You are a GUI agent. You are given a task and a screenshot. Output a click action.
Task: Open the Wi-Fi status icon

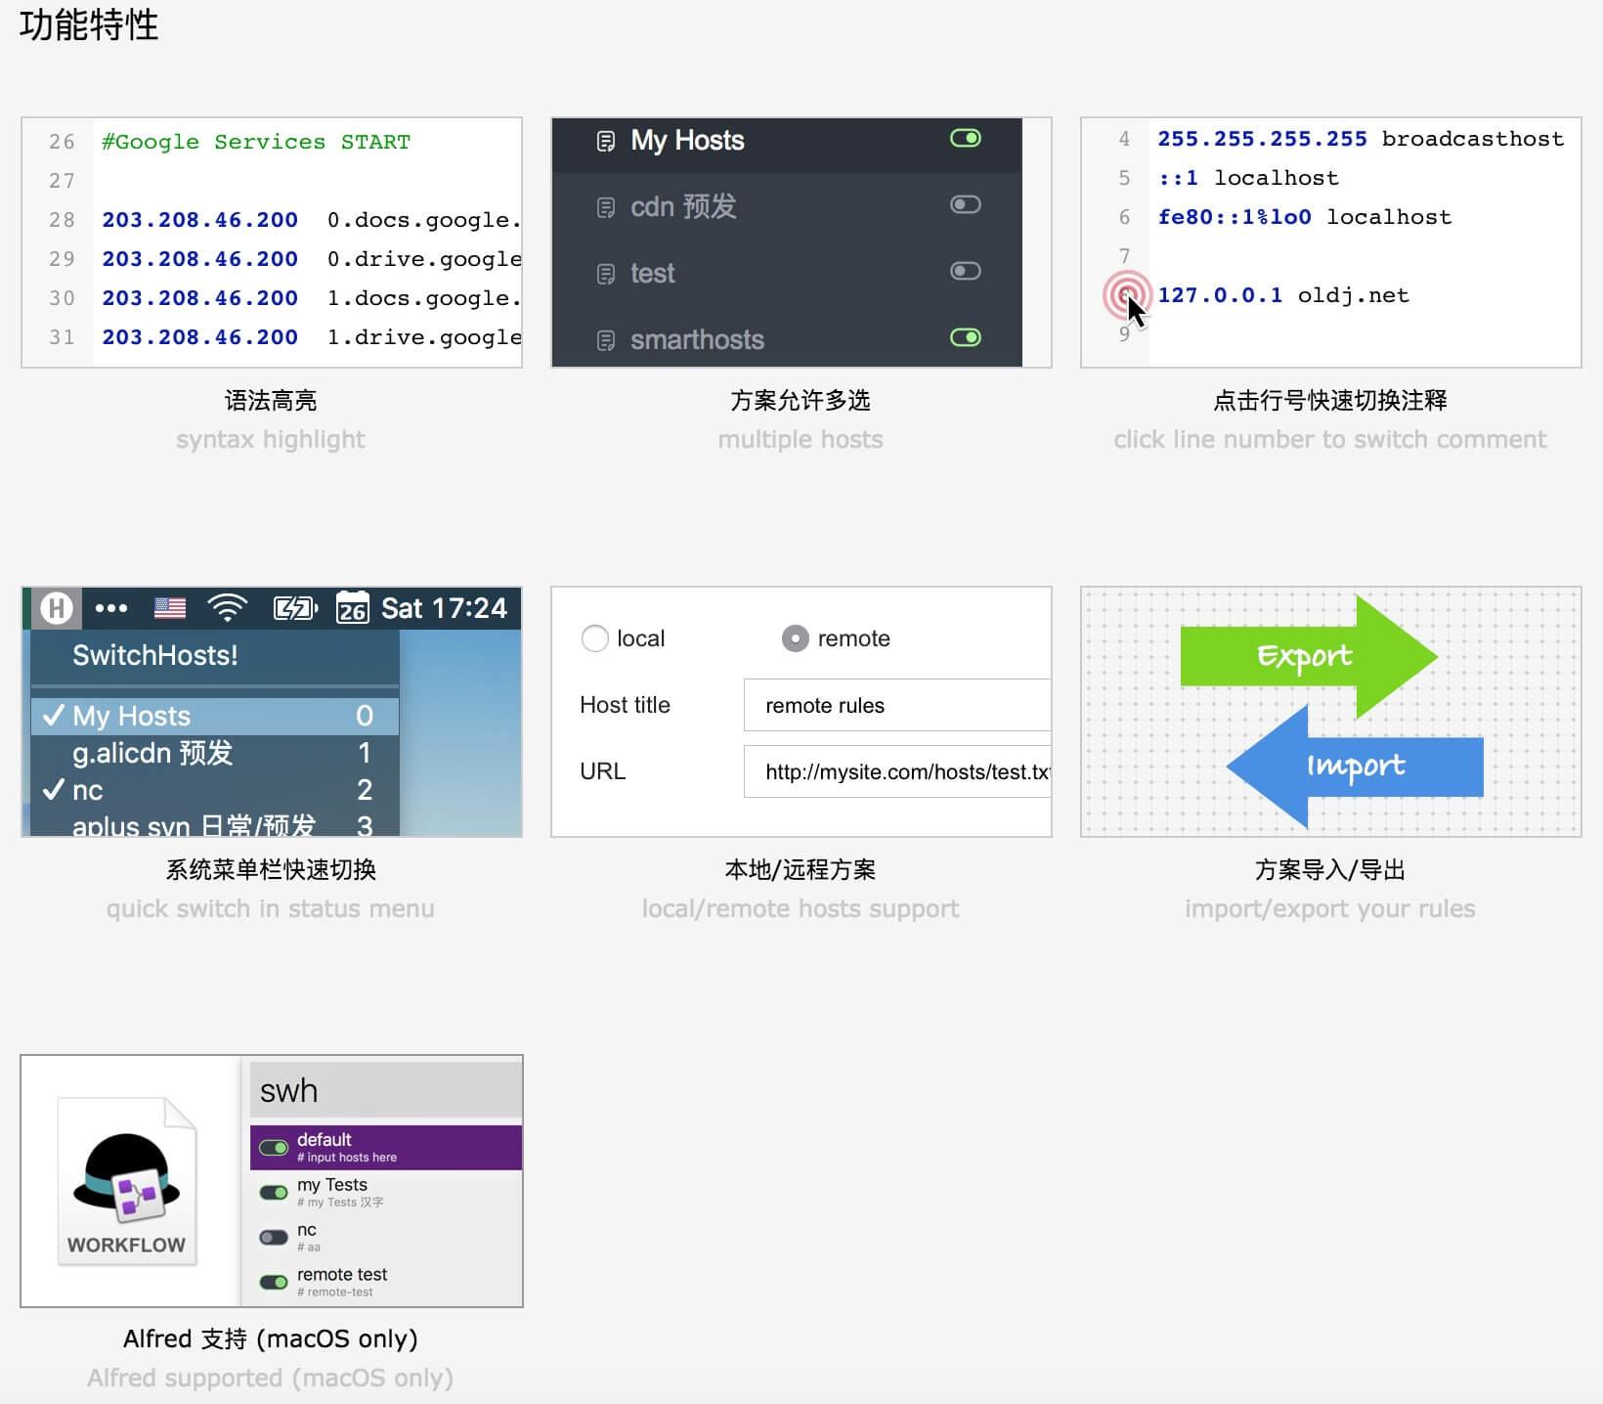coord(228,608)
